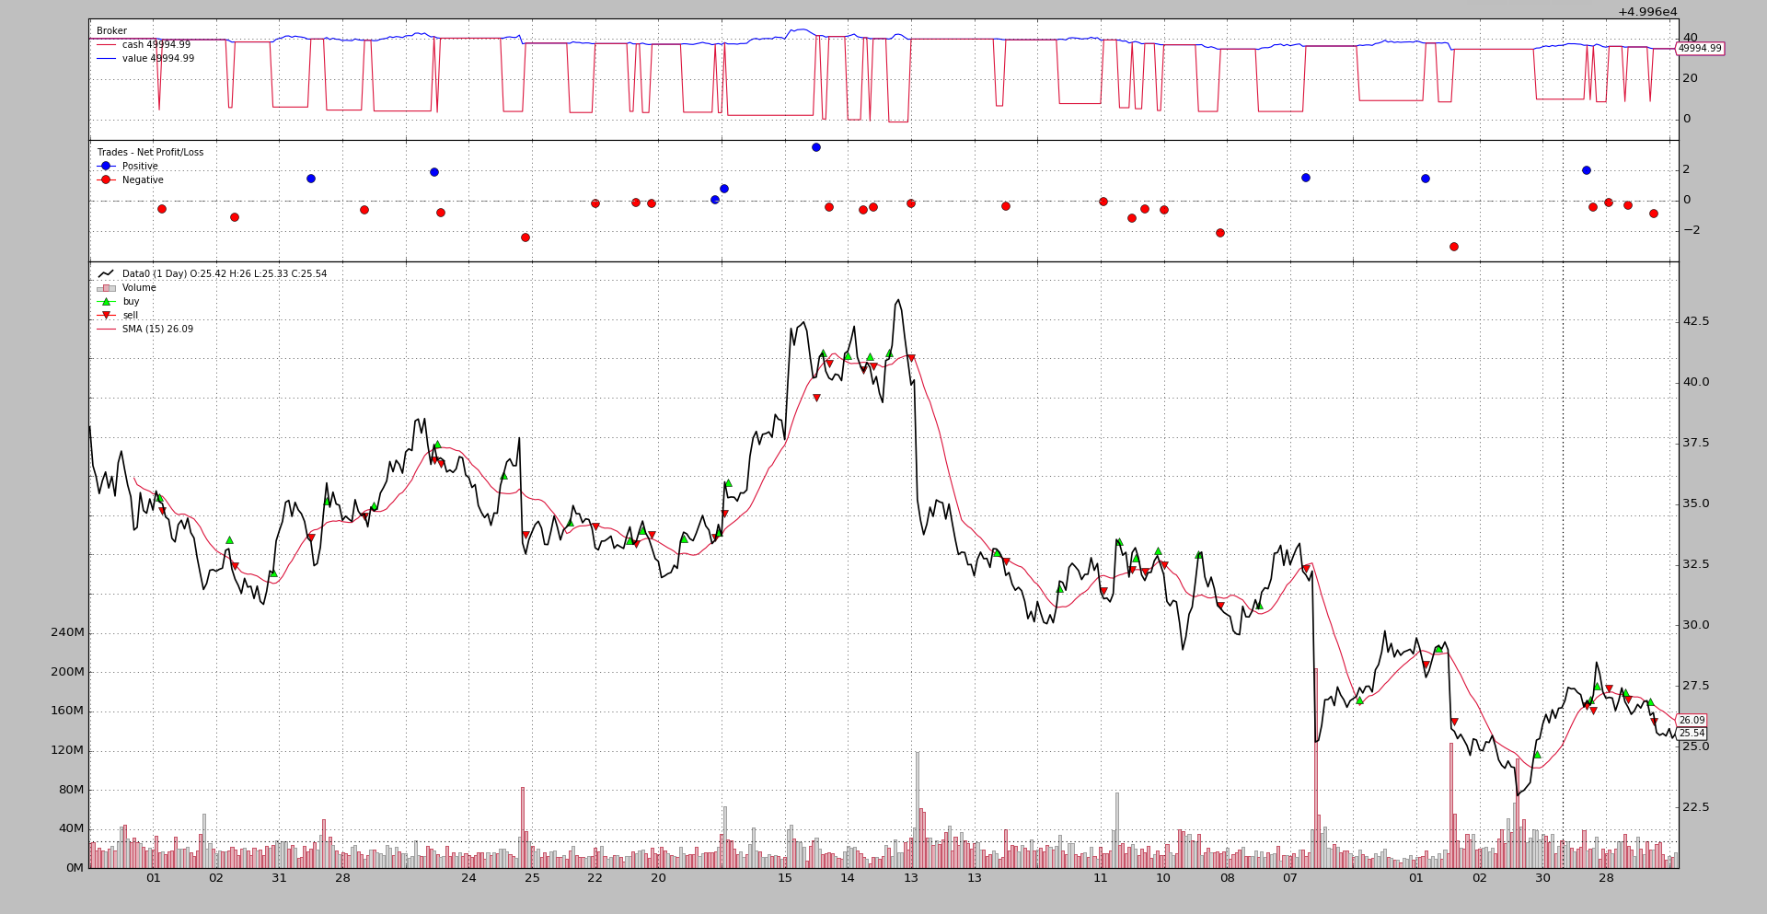Click the 25.54 closing price tag

tap(1692, 734)
